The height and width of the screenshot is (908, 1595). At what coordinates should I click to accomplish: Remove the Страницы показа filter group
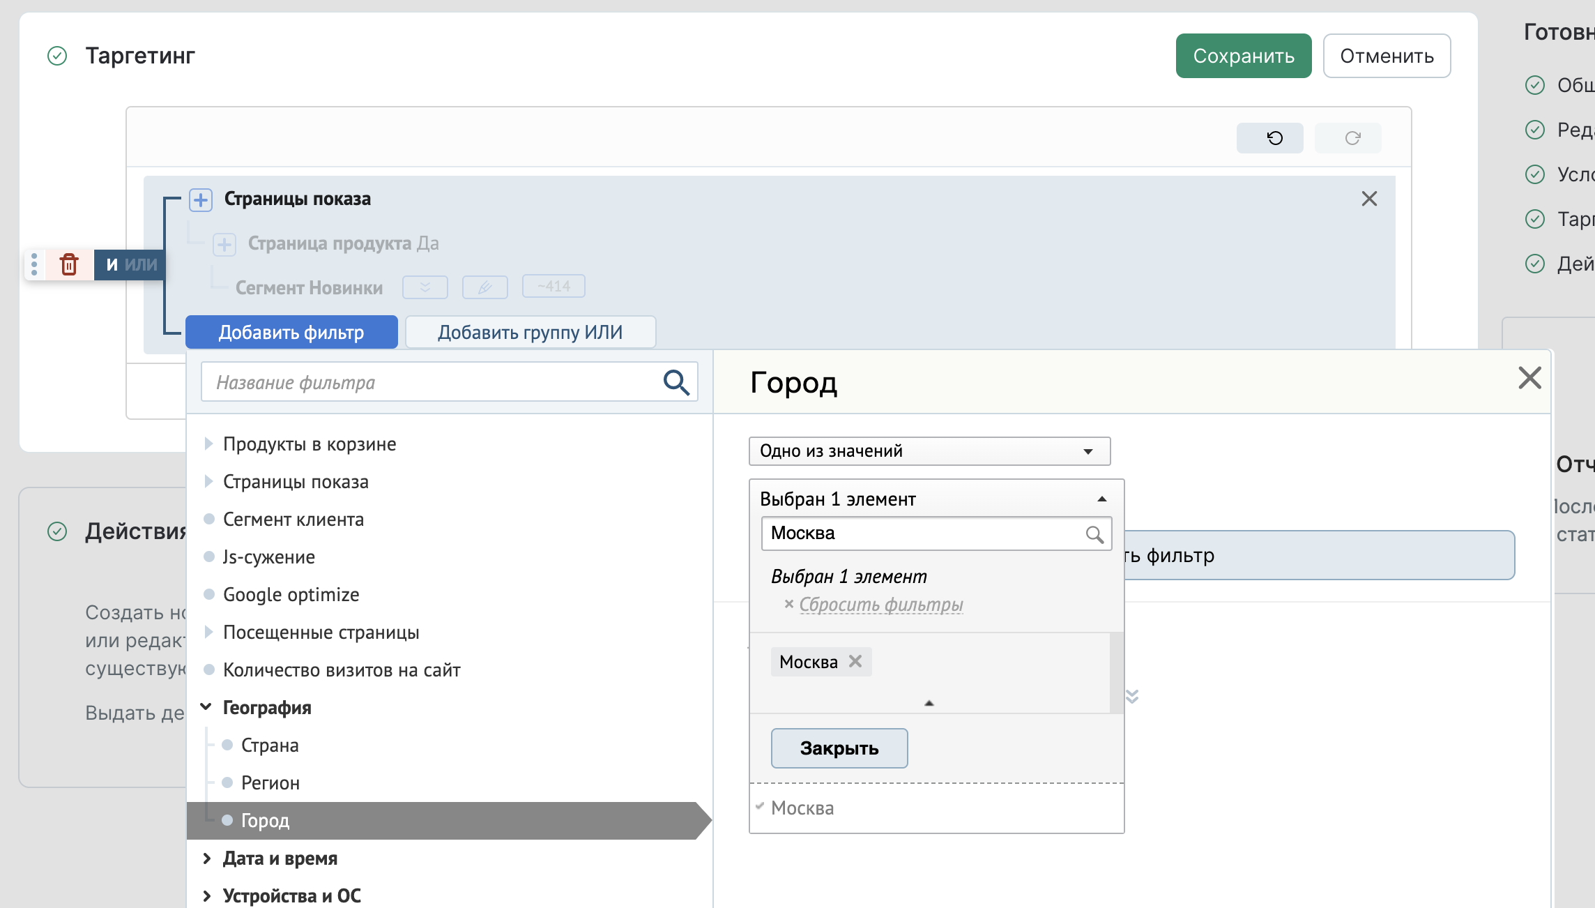coord(1369,199)
